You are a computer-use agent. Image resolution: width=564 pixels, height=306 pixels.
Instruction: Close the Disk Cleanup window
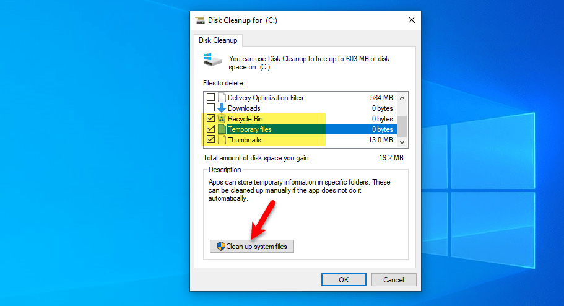click(x=412, y=20)
